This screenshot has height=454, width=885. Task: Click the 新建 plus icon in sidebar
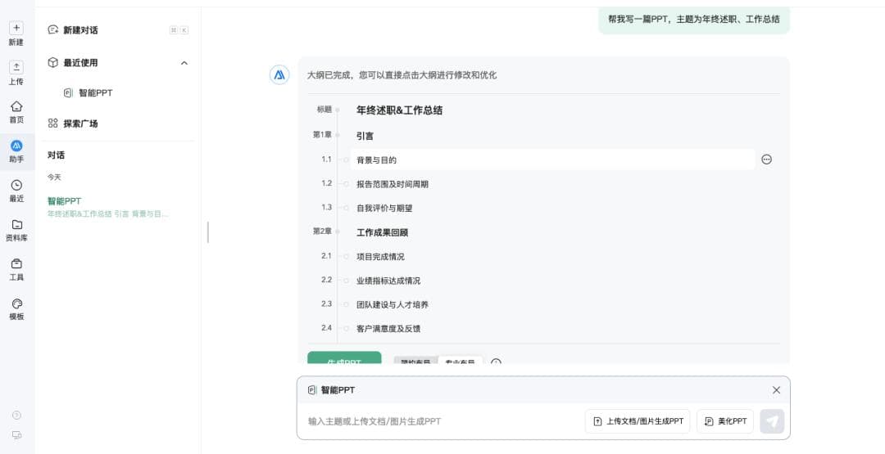pos(16,28)
